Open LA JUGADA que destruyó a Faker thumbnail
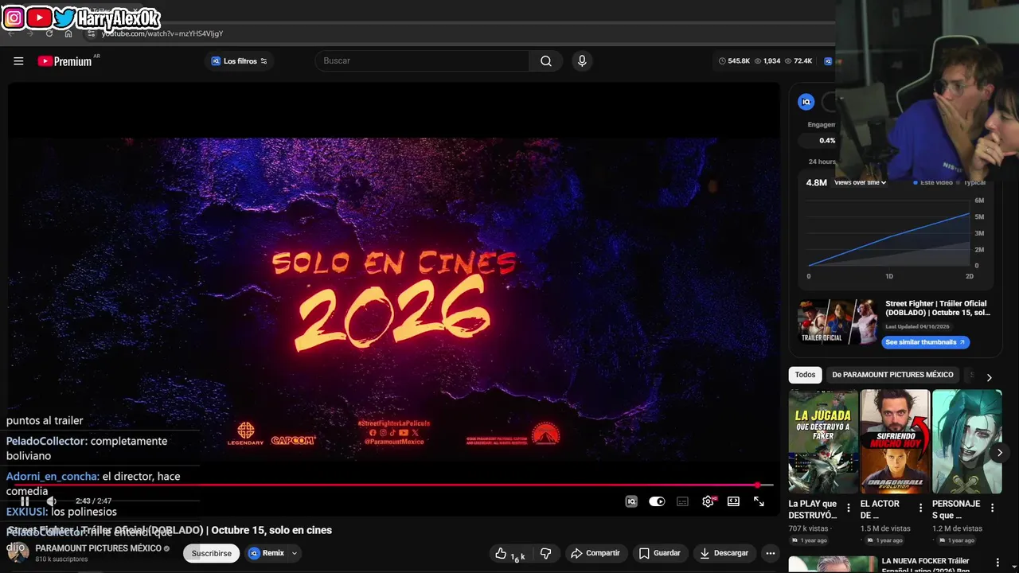Image resolution: width=1019 pixels, height=573 pixels. (x=823, y=442)
